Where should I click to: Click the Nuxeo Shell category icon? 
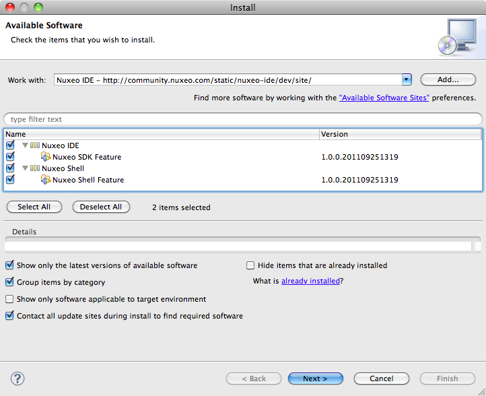click(35, 168)
